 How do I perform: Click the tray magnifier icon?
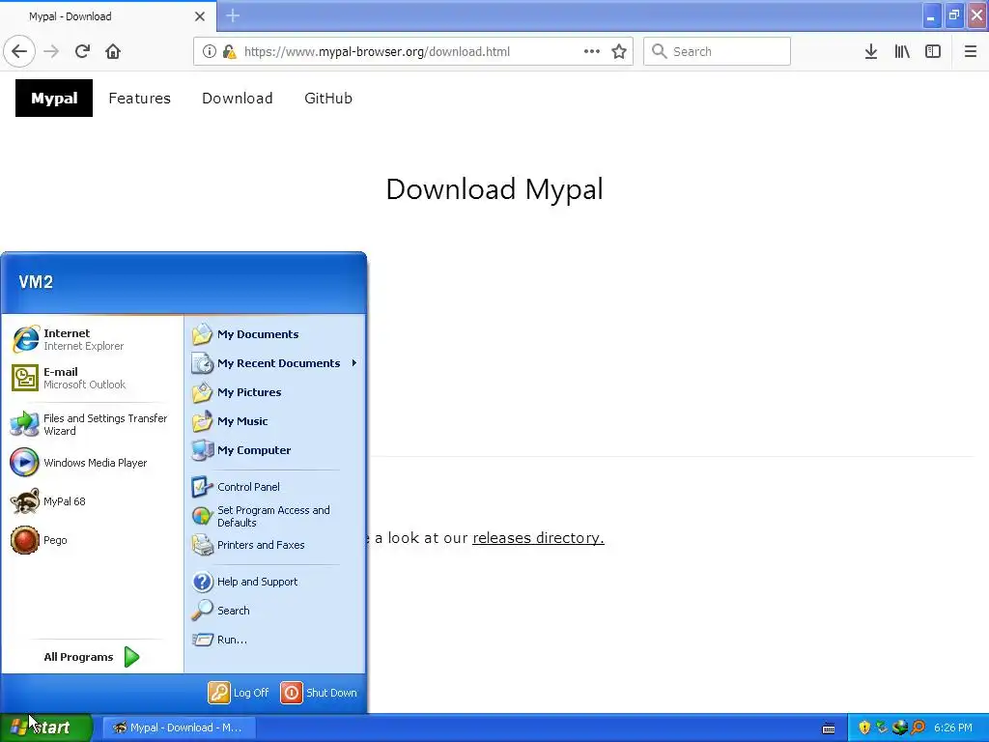point(918,728)
